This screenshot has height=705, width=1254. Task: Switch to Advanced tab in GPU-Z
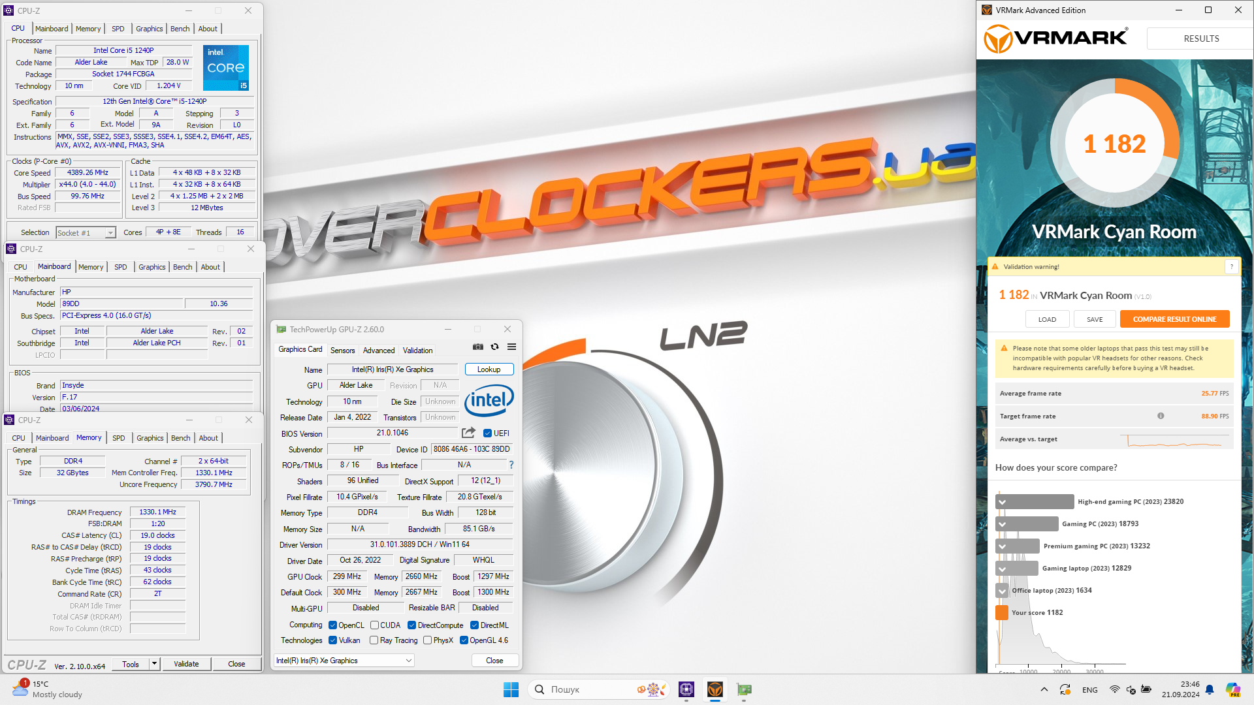tap(379, 351)
